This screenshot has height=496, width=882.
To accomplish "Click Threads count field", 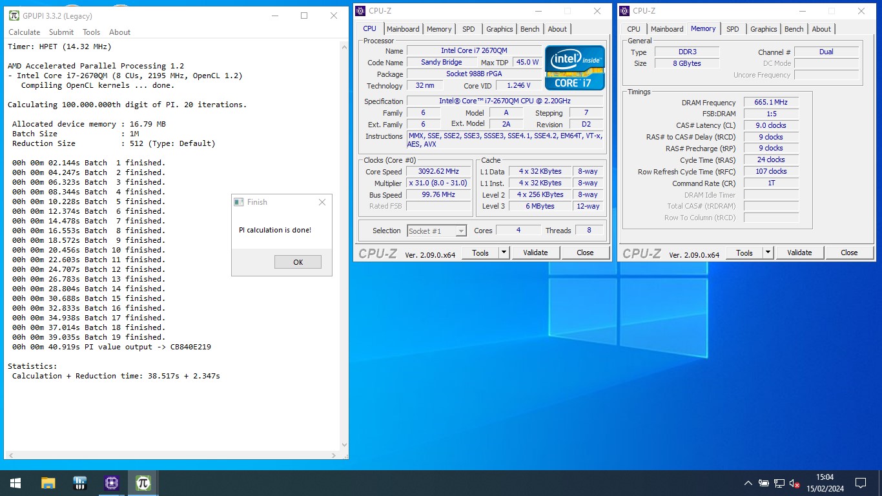I will click(589, 230).
